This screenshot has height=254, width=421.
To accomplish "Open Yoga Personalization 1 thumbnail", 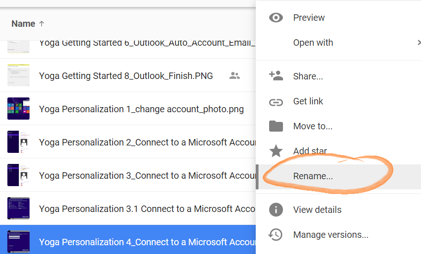I will [18, 109].
